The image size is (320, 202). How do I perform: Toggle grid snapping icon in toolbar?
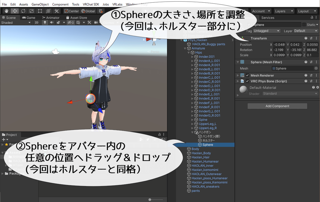click(100, 11)
